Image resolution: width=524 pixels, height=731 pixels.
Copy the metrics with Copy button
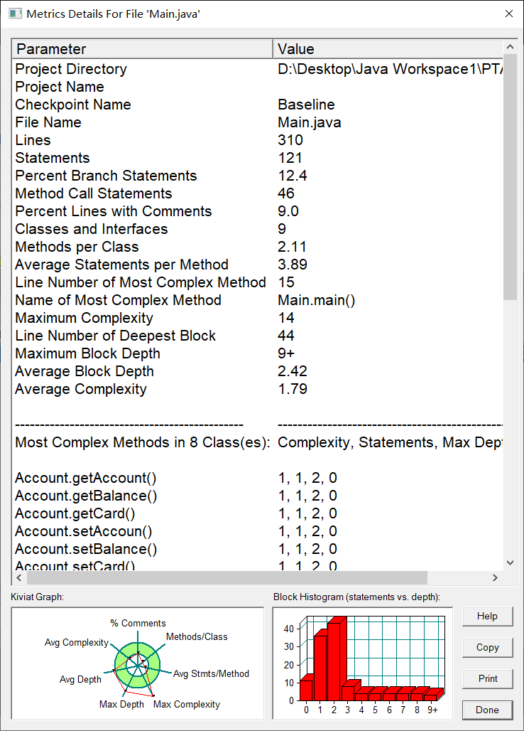(x=487, y=648)
